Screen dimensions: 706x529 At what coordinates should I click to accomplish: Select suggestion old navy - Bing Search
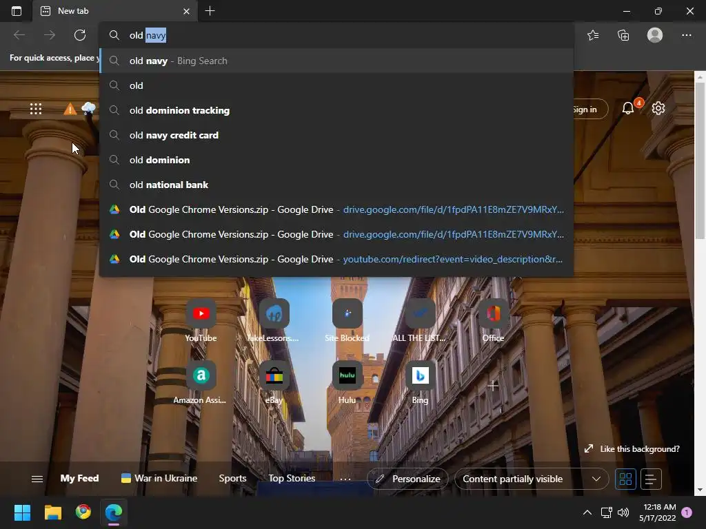[336, 61]
